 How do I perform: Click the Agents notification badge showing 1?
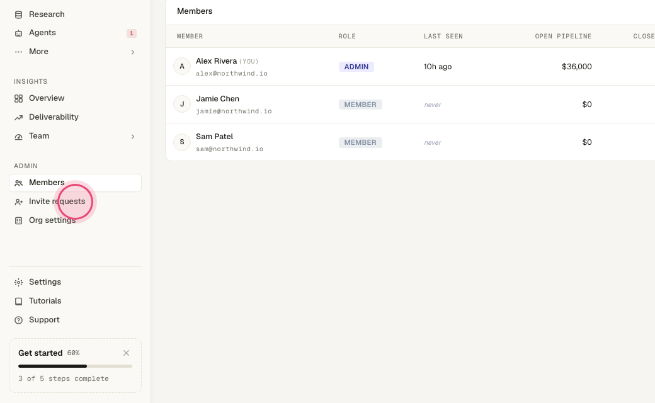tap(132, 33)
